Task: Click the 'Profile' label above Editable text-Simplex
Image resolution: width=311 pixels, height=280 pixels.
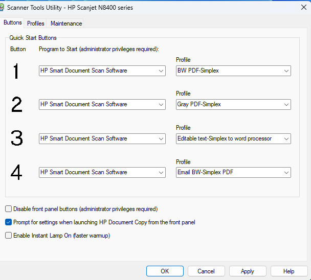Action: pyautogui.click(x=183, y=128)
